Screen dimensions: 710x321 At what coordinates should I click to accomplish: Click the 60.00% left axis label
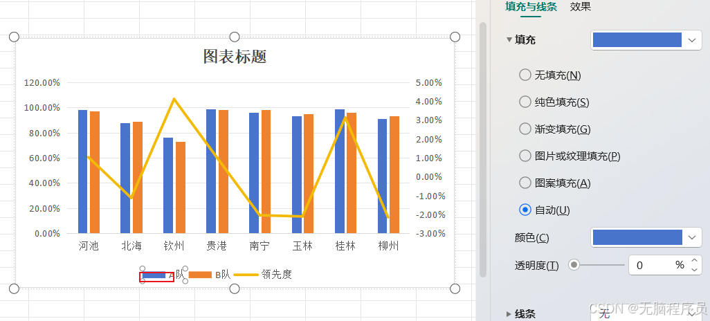[x=44, y=158]
